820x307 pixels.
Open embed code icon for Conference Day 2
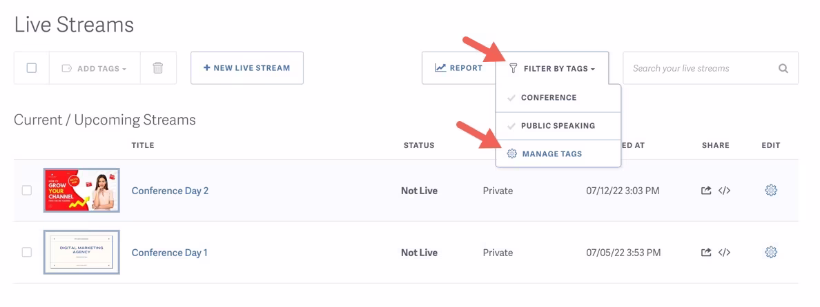point(724,191)
